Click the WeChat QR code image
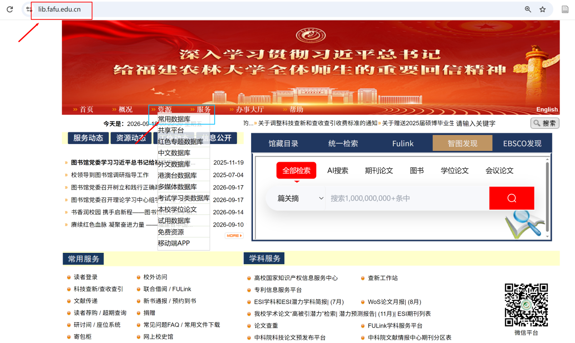The height and width of the screenshot is (343, 575). point(526,305)
